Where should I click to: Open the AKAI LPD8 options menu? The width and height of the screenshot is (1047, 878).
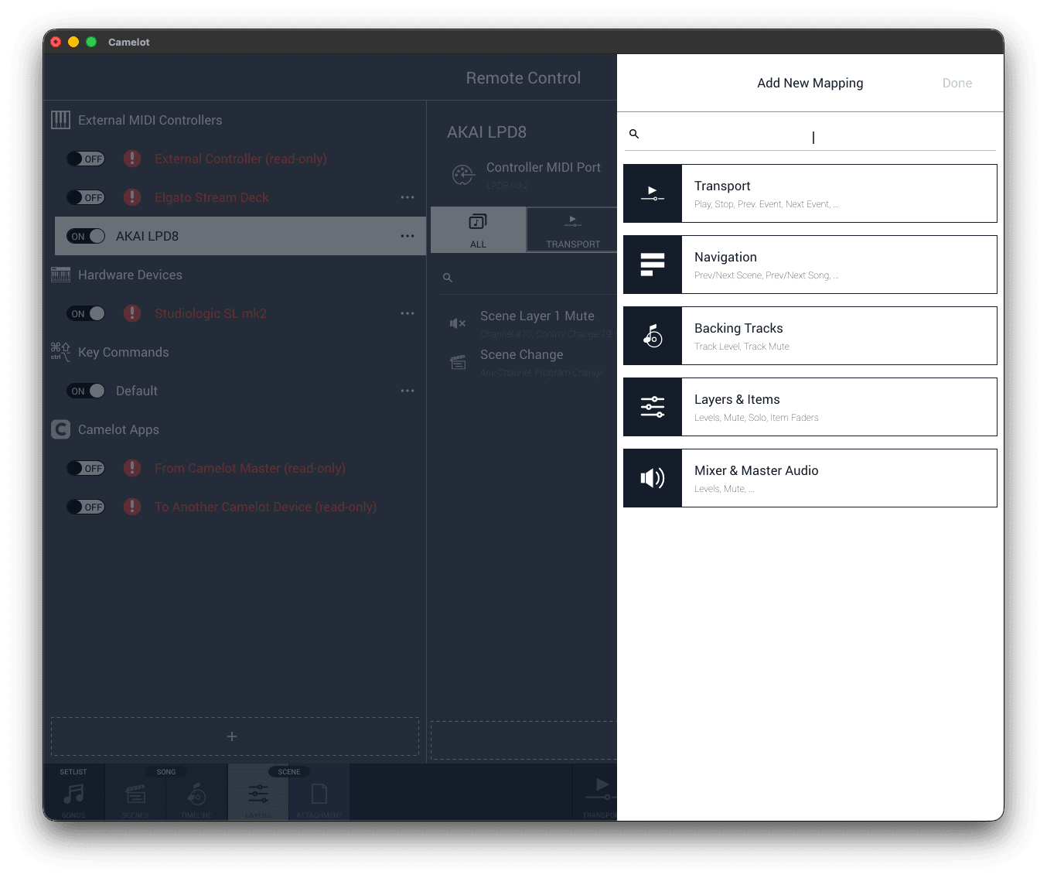[x=408, y=236]
